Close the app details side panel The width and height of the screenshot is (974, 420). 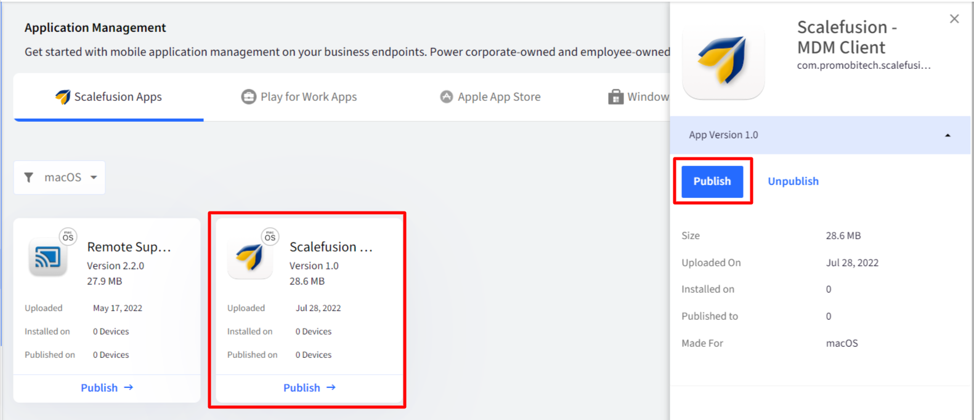pyautogui.click(x=954, y=19)
